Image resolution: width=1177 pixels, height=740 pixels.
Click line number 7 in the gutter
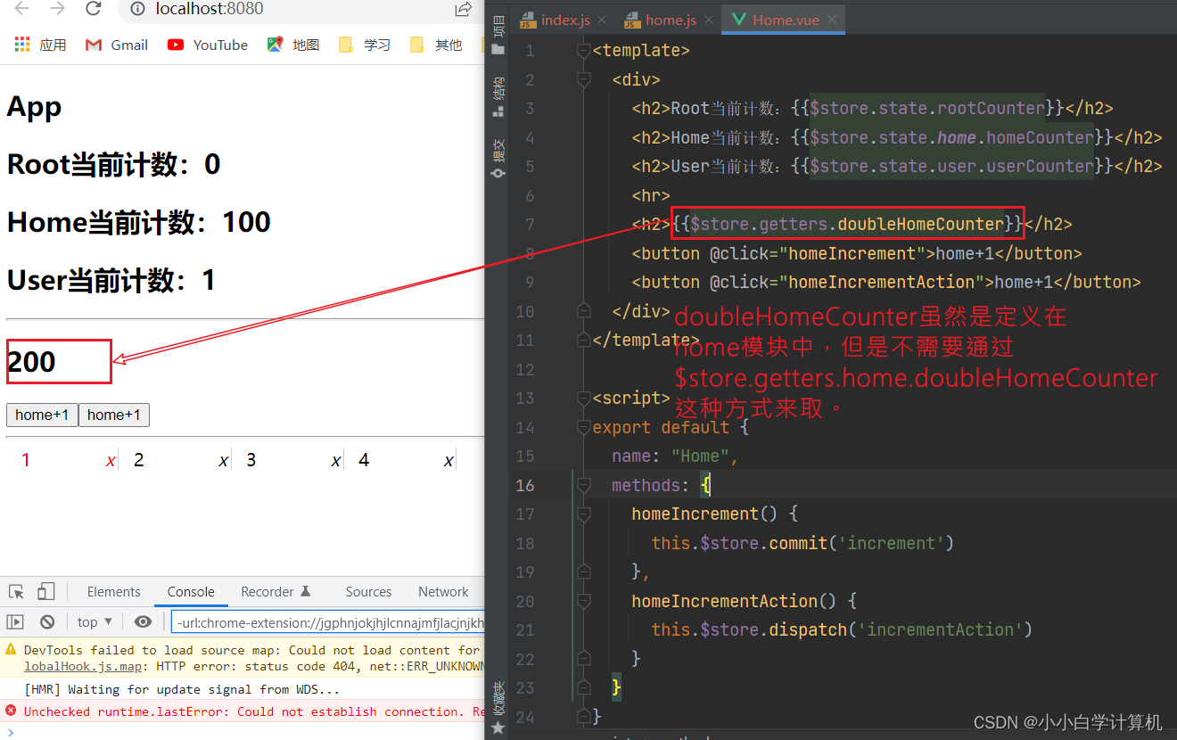pos(530,224)
